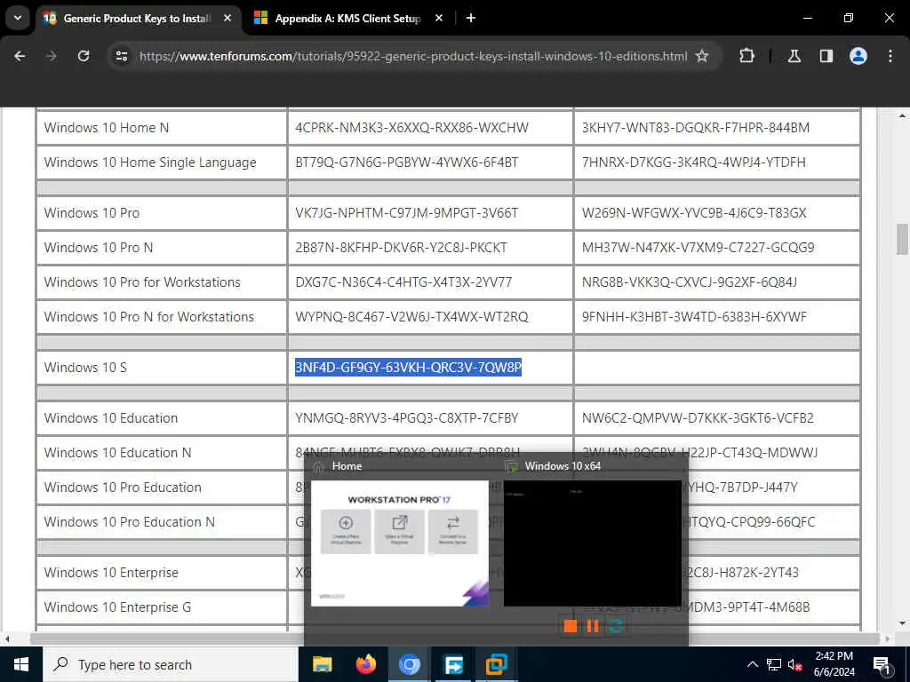View site information icon in address bar
The height and width of the screenshot is (682, 910).
[122, 56]
